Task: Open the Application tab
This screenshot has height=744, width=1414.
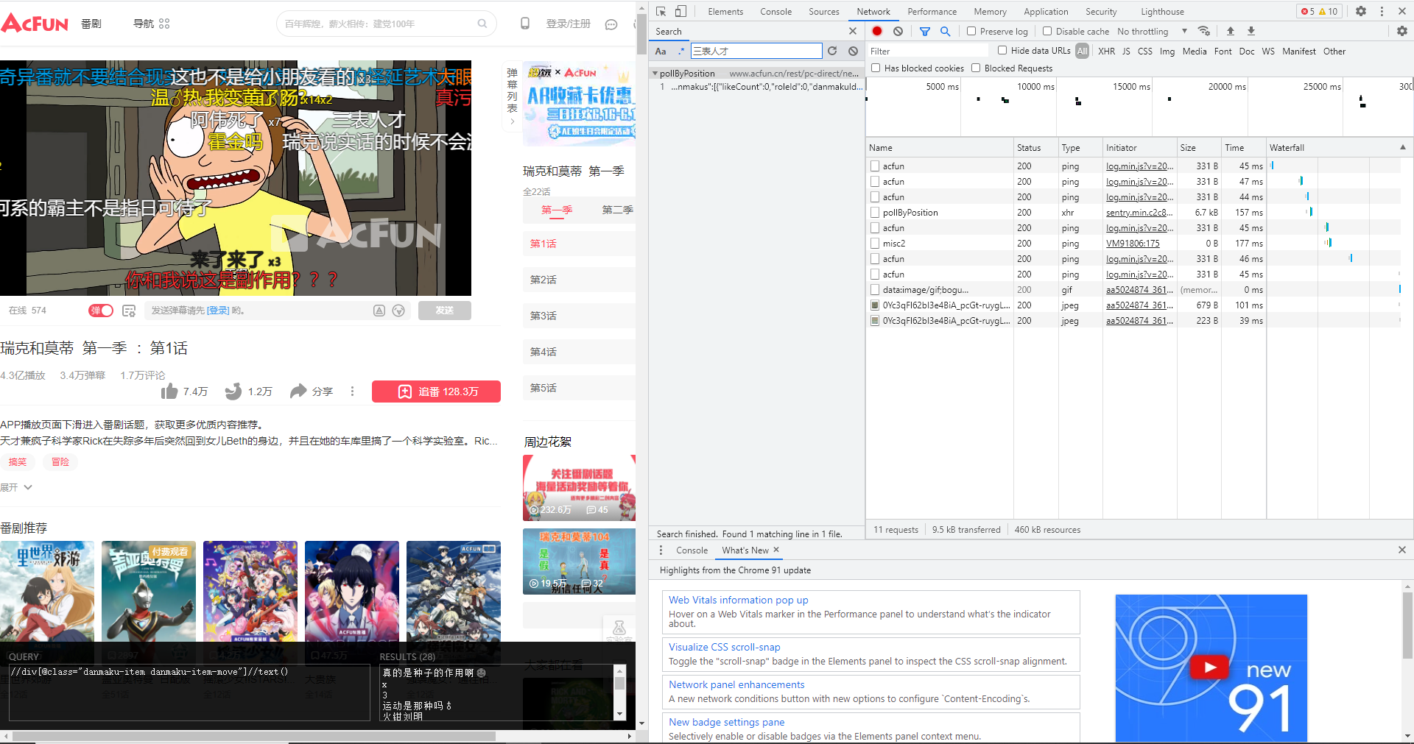Action: tap(1046, 11)
